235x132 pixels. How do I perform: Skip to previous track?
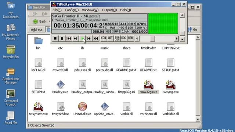[x=69, y=38]
